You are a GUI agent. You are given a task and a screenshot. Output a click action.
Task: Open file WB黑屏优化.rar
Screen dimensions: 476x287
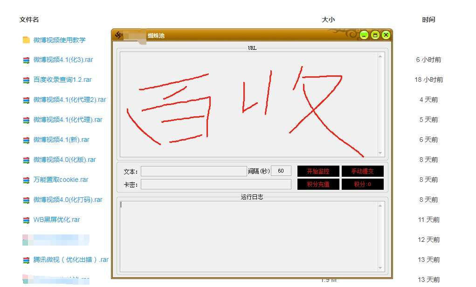pyautogui.click(x=56, y=220)
